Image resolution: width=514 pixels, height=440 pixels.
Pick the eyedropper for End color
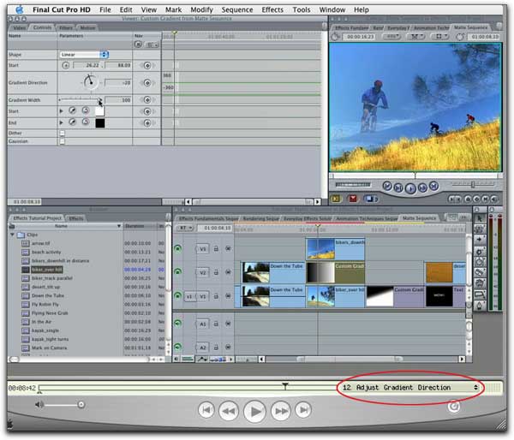(x=73, y=122)
